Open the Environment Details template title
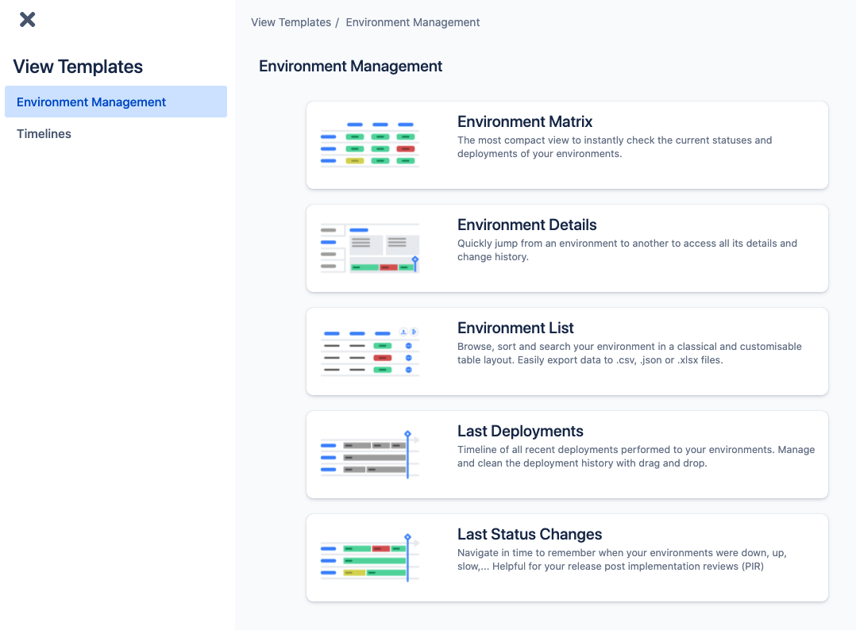The width and height of the screenshot is (856, 630). point(526,225)
